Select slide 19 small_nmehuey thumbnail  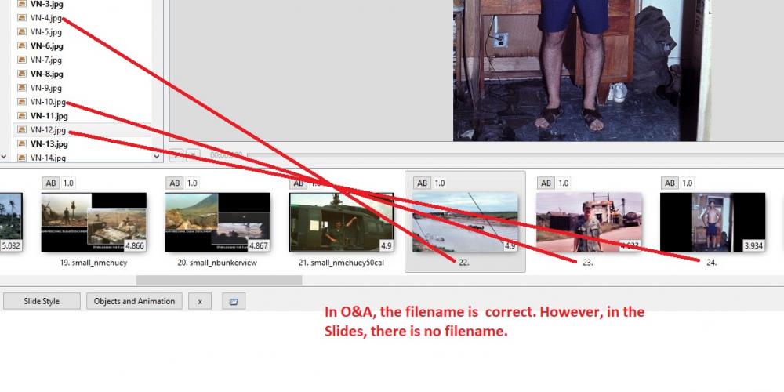[x=93, y=222]
